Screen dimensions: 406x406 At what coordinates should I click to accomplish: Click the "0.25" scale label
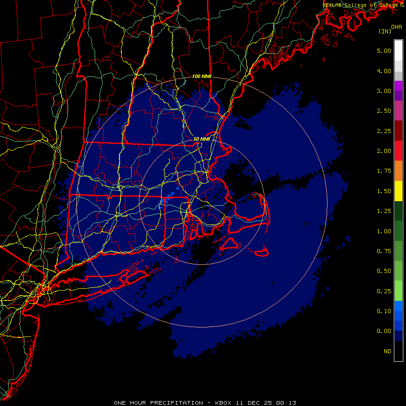(x=384, y=291)
